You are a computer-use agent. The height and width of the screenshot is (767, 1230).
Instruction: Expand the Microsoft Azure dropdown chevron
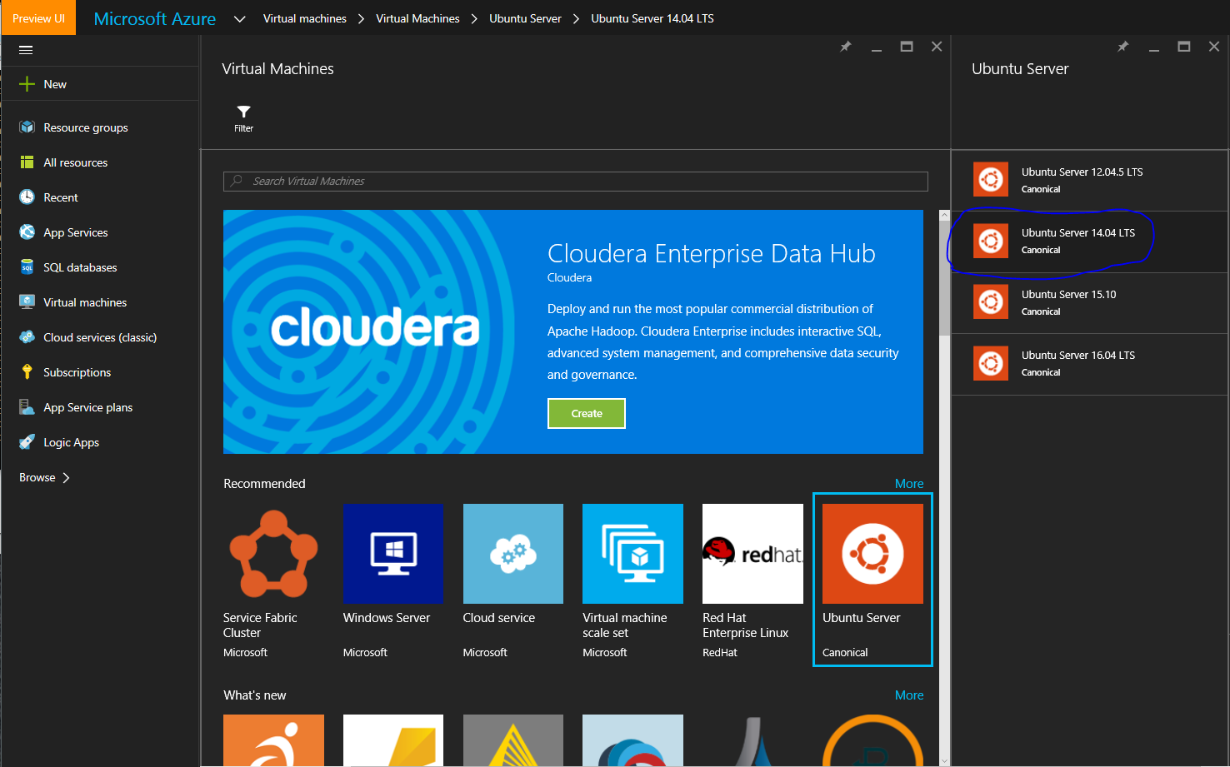239,18
